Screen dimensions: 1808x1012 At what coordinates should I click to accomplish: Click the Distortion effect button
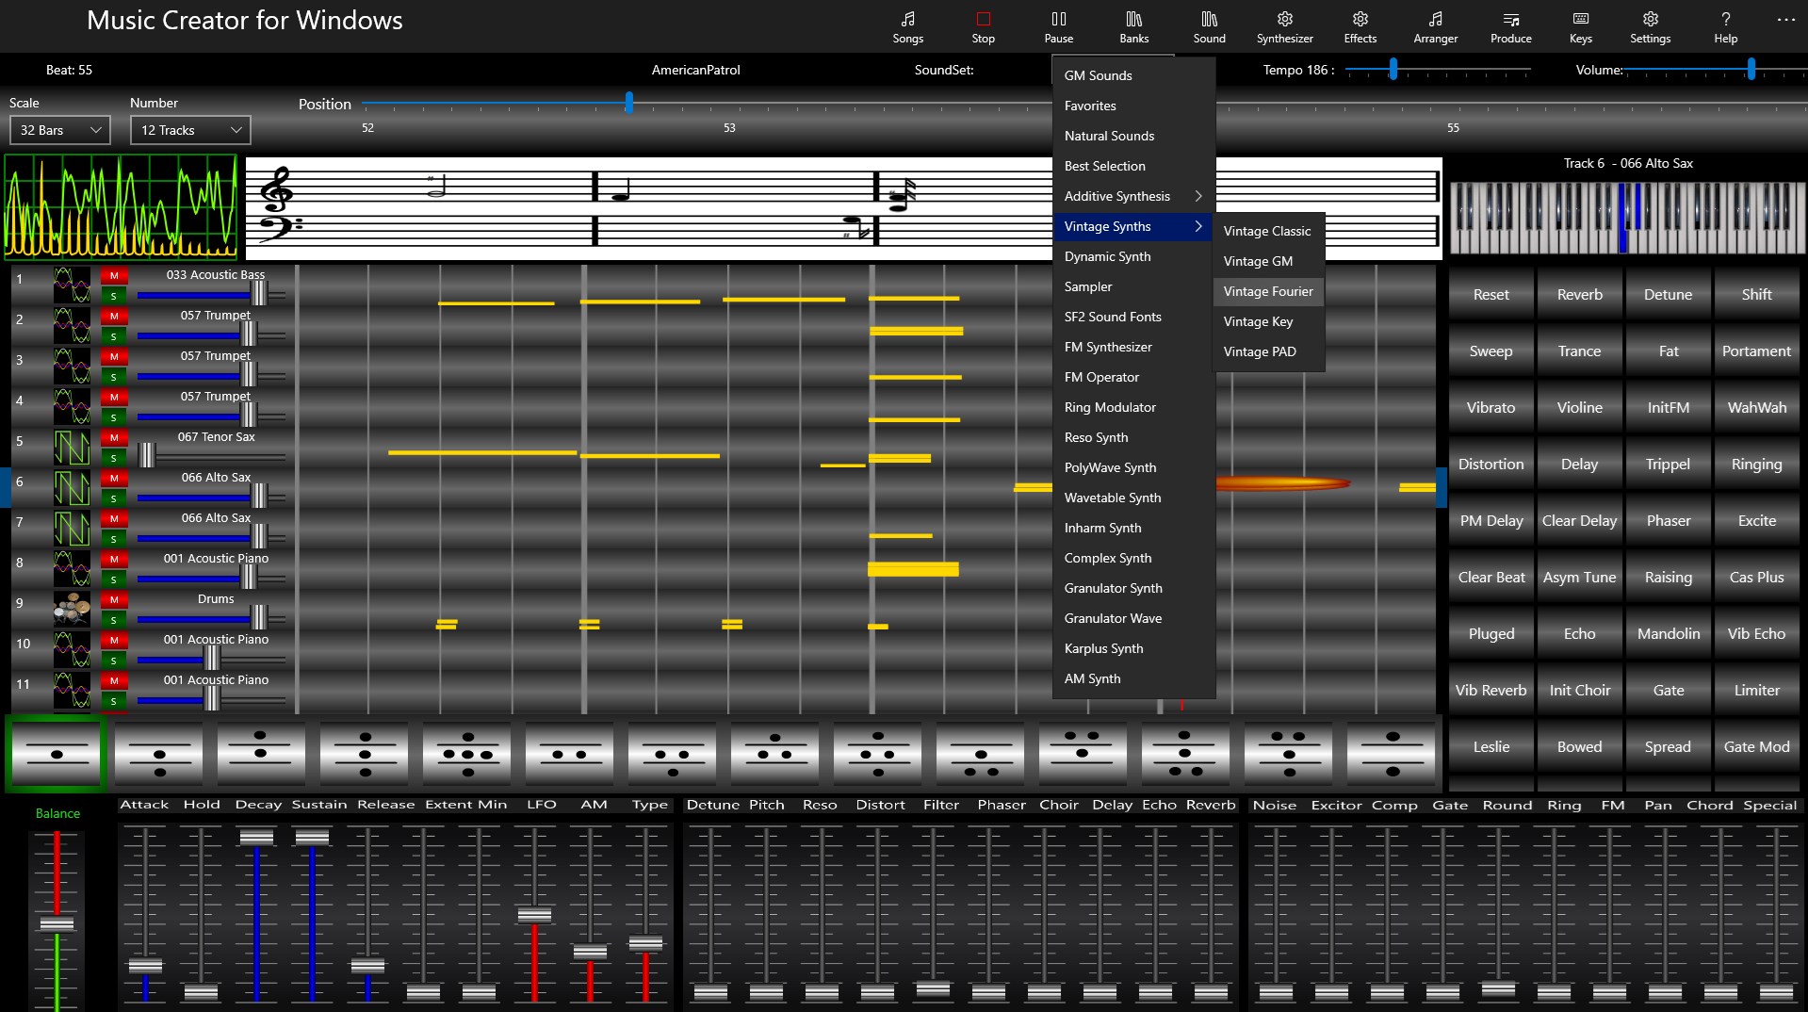tap(1490, 464)
